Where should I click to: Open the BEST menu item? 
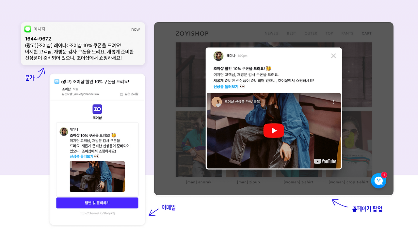[x=291, y=33]
